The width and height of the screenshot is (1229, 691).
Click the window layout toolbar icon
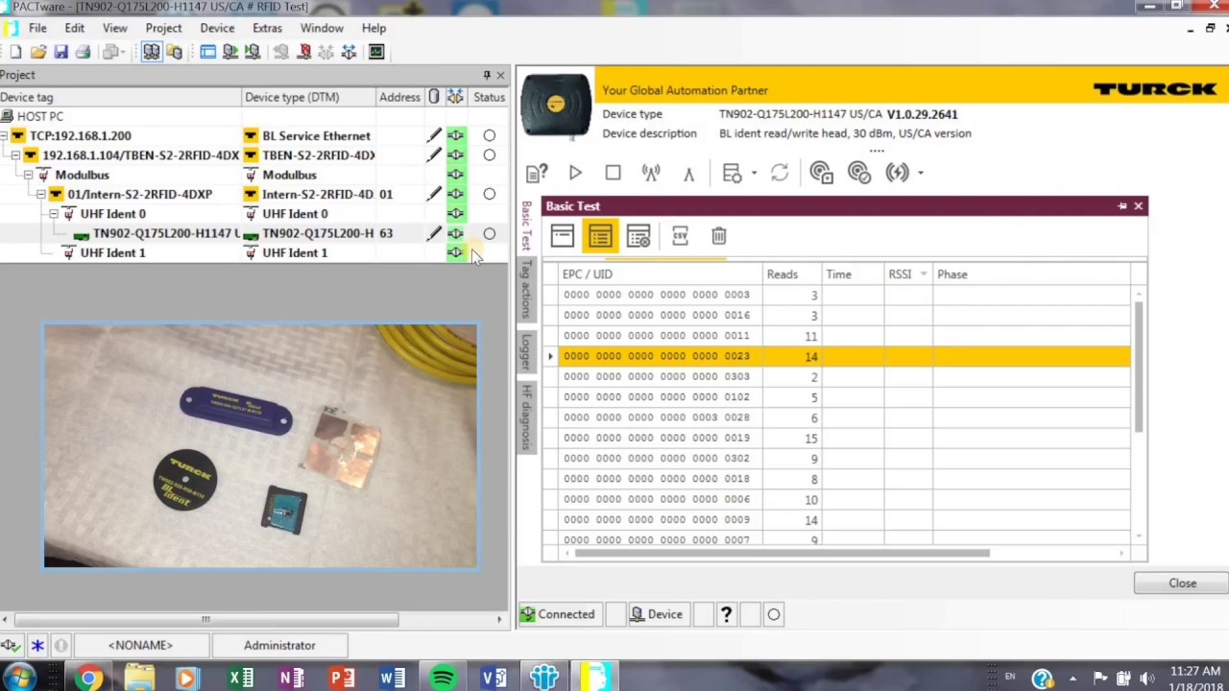coord(207,52)
